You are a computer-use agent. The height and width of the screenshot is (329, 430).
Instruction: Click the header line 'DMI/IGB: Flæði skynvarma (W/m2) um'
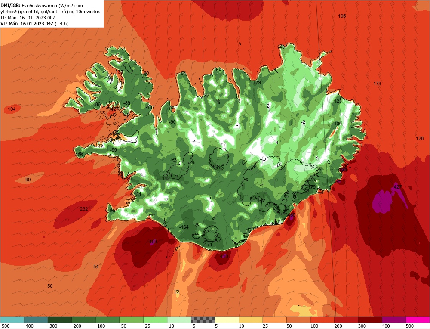(x=42, y=5)
